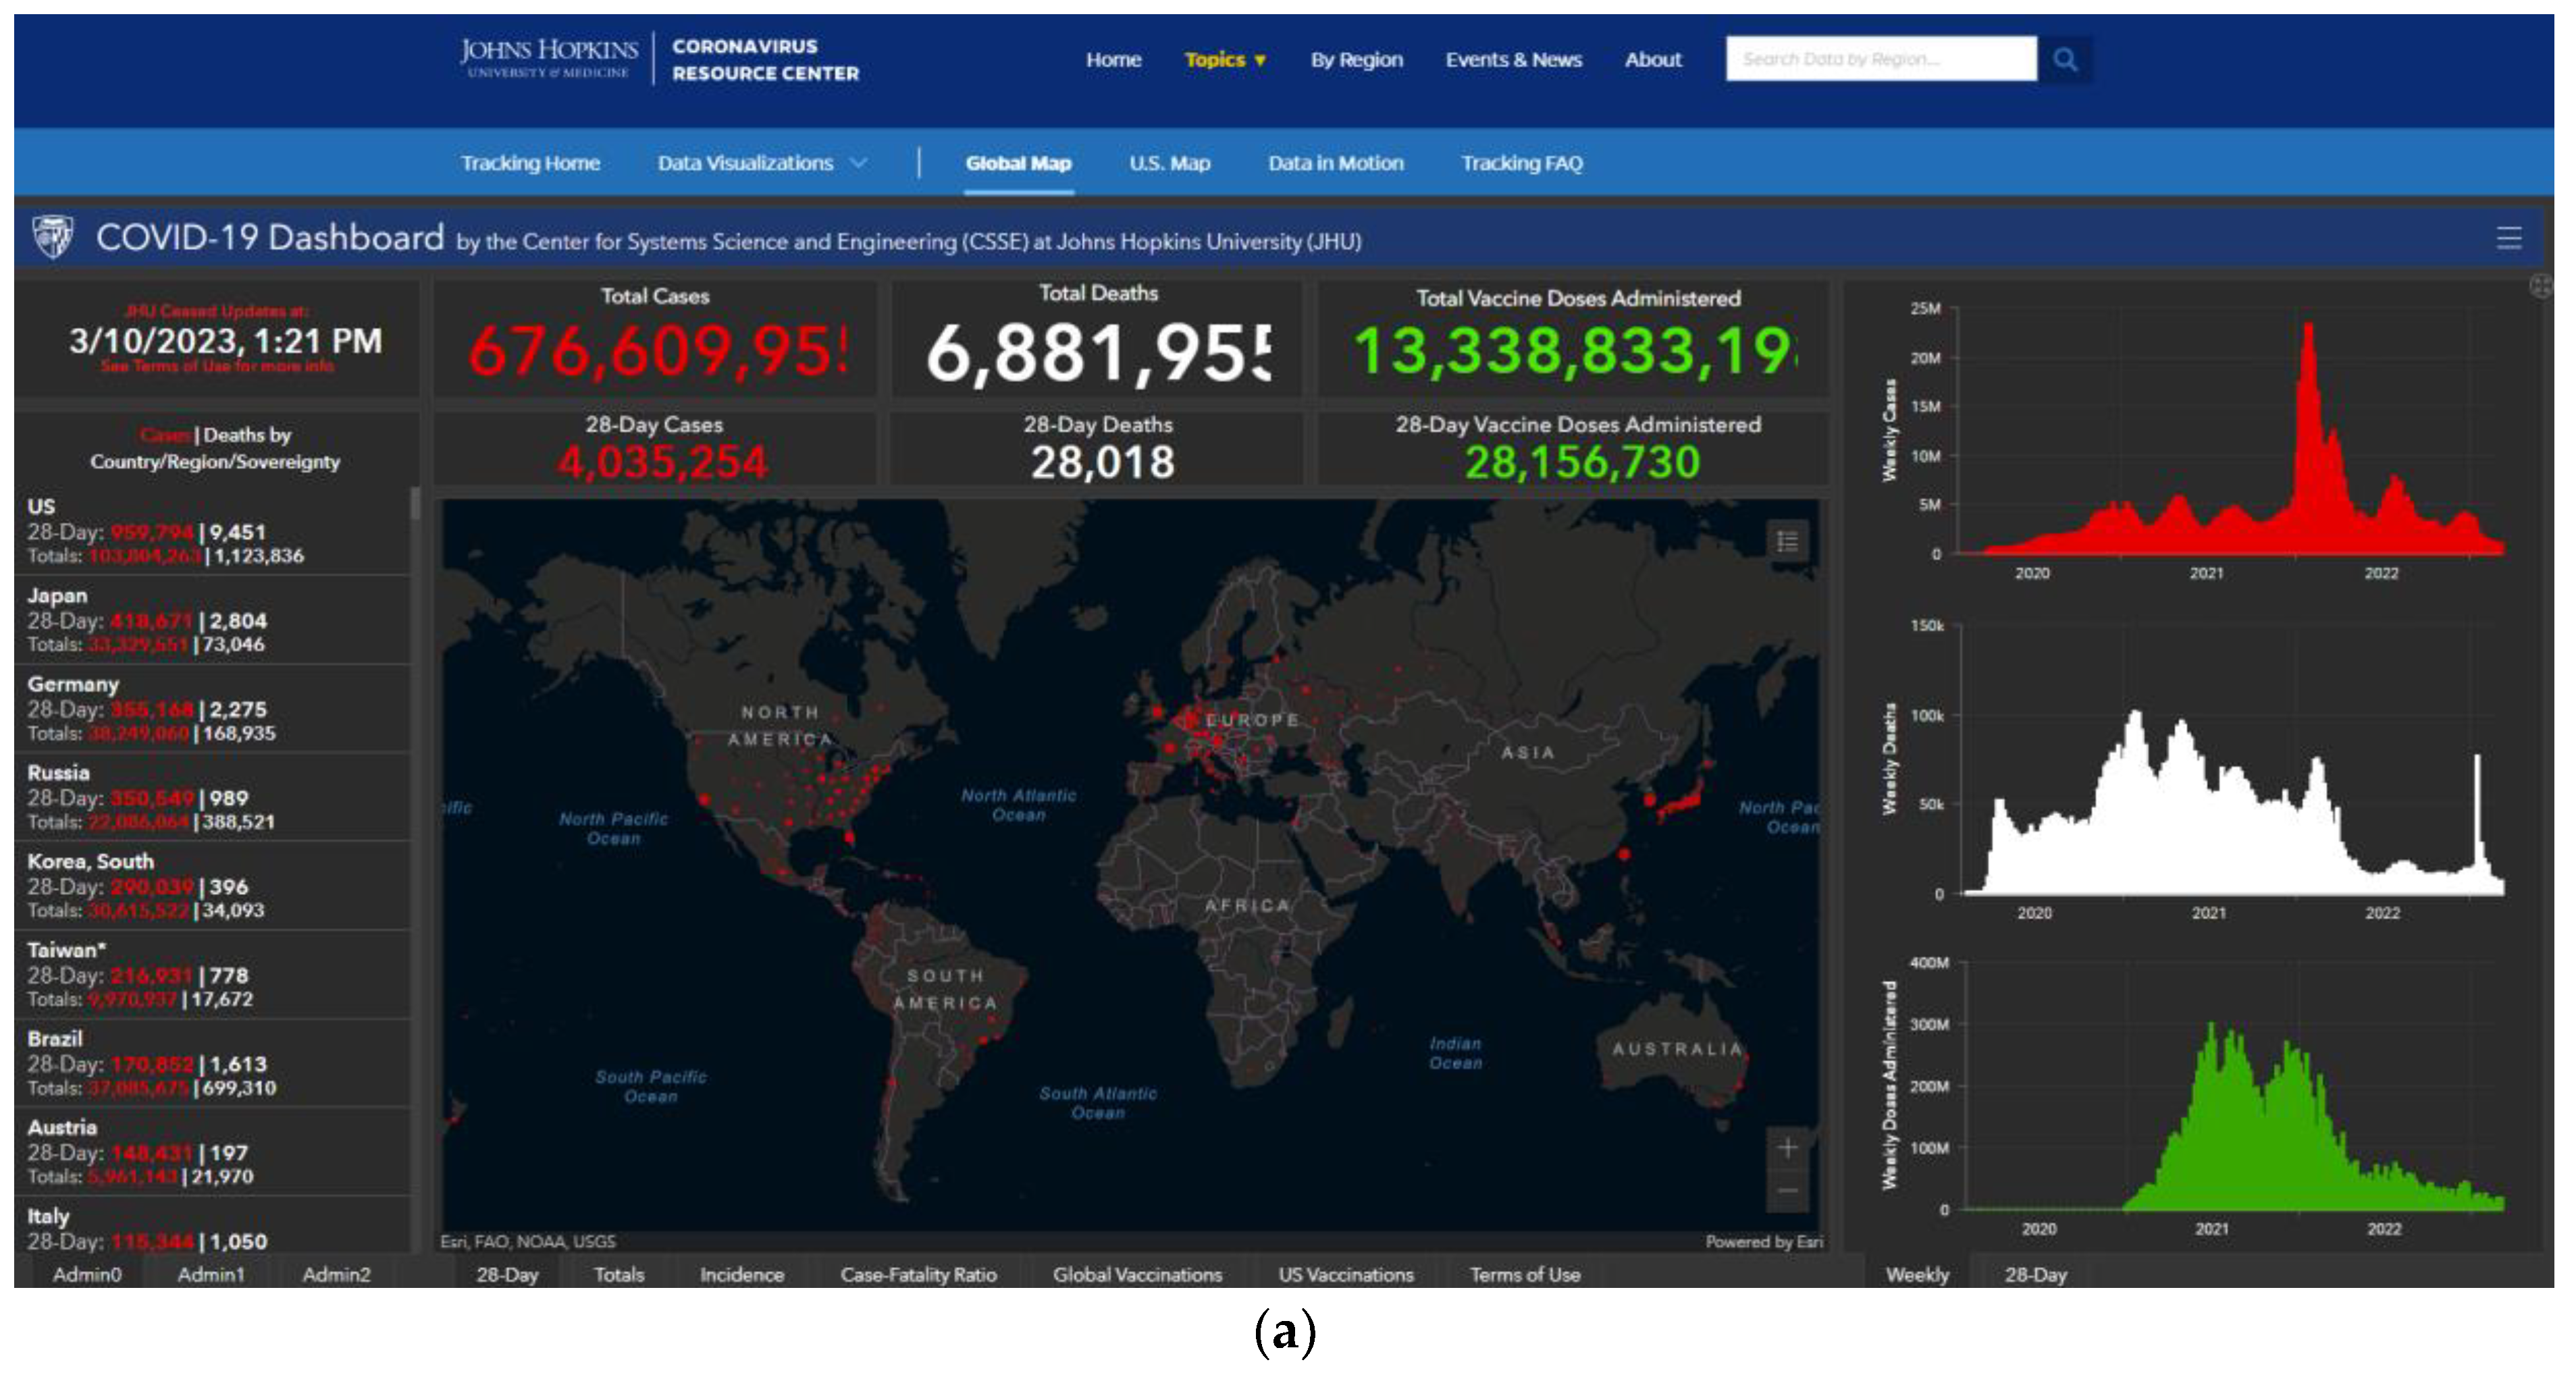Expand the Topics dropdown menu

pos(1225,60)
